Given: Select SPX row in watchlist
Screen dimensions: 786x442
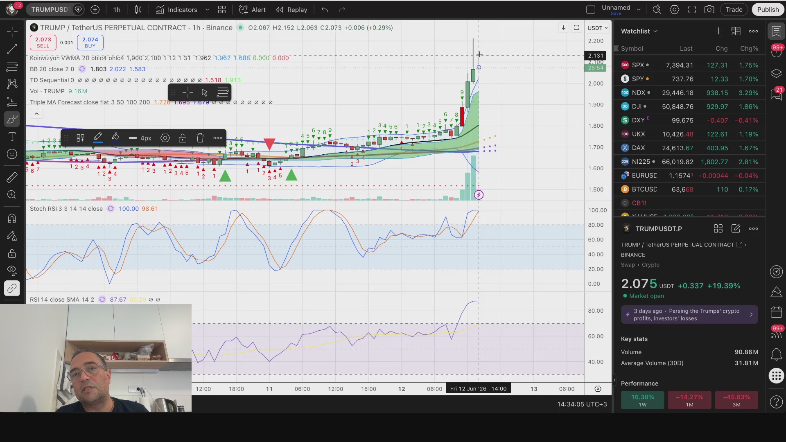Looking at the screenshot, I should pyautogui.click(x=689, y=65).
